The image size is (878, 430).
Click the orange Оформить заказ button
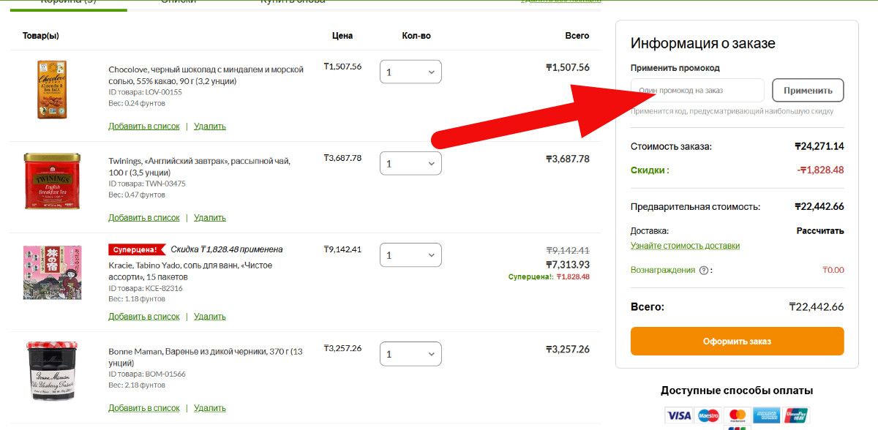point(737,341)
